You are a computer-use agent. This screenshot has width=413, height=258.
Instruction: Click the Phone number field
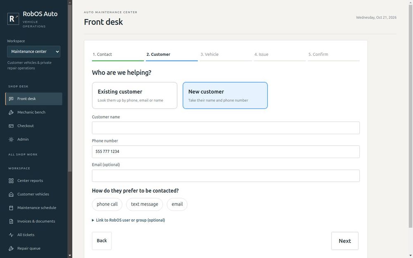(x=226, y=151)
